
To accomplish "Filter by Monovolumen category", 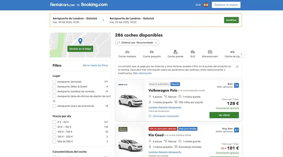I will point(210,54).
